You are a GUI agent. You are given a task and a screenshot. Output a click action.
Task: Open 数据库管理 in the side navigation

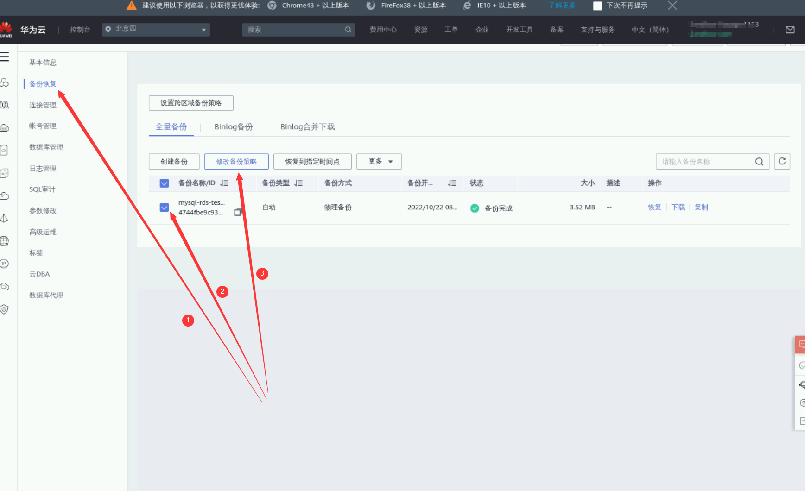(46, 147)
